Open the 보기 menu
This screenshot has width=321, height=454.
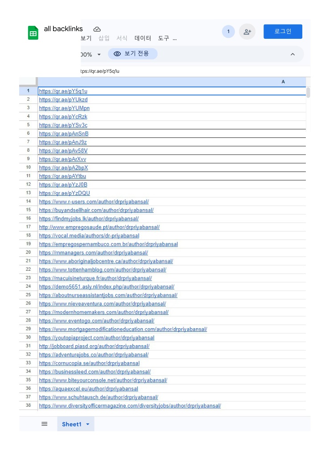pos(86,38)
